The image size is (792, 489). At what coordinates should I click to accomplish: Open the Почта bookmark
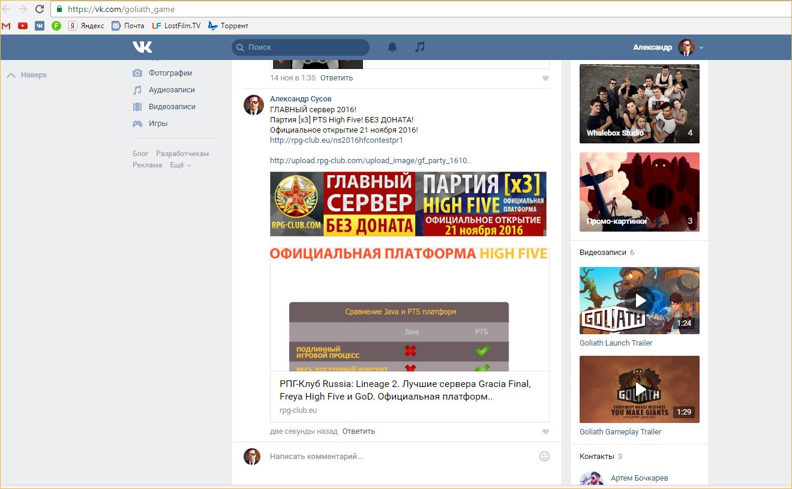(128, 26)
